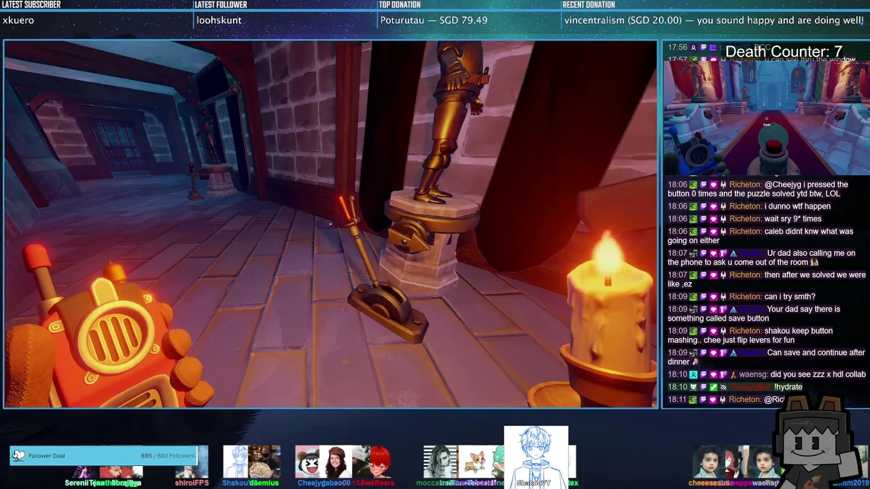Click the "shiroiFPS" viewer name label
The height and width of the screenshot is (489, 870).
click(x=192, y=483)
